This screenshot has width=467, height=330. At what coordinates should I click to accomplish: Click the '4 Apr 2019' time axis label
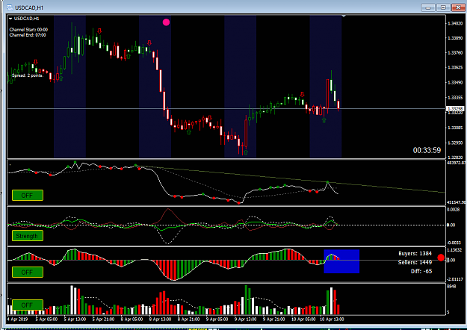pos(18,320)
